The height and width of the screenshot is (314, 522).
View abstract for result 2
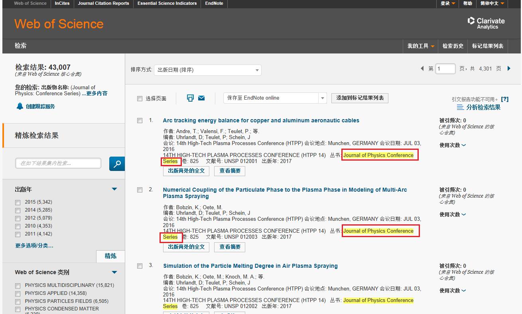click(230, 247)
